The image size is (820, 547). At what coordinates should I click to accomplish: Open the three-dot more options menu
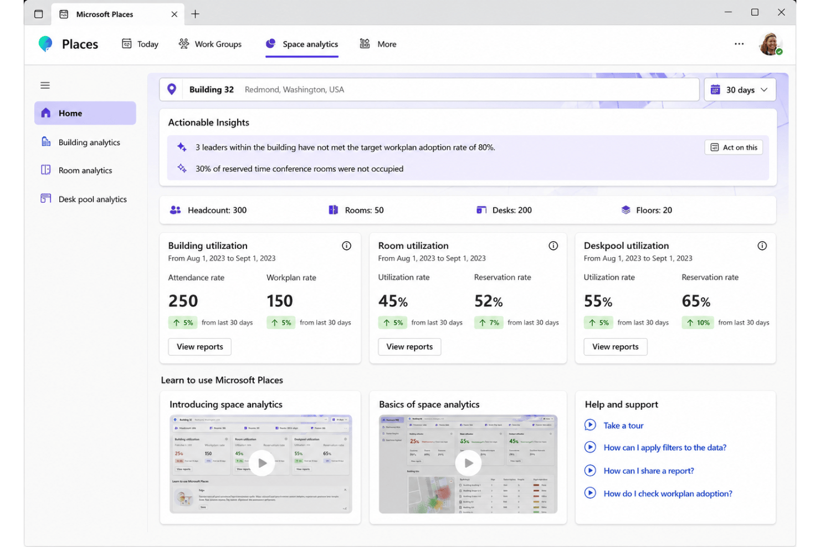[x=739, y=44]
